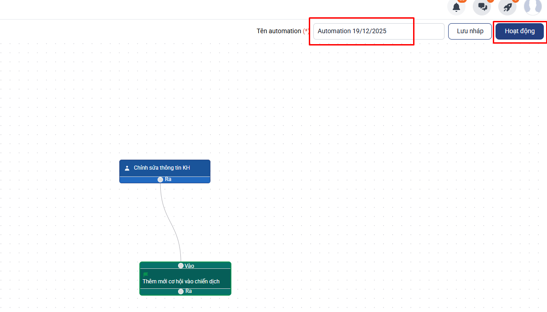Activate the automation with Hoạt động

[x=520, y=31]
